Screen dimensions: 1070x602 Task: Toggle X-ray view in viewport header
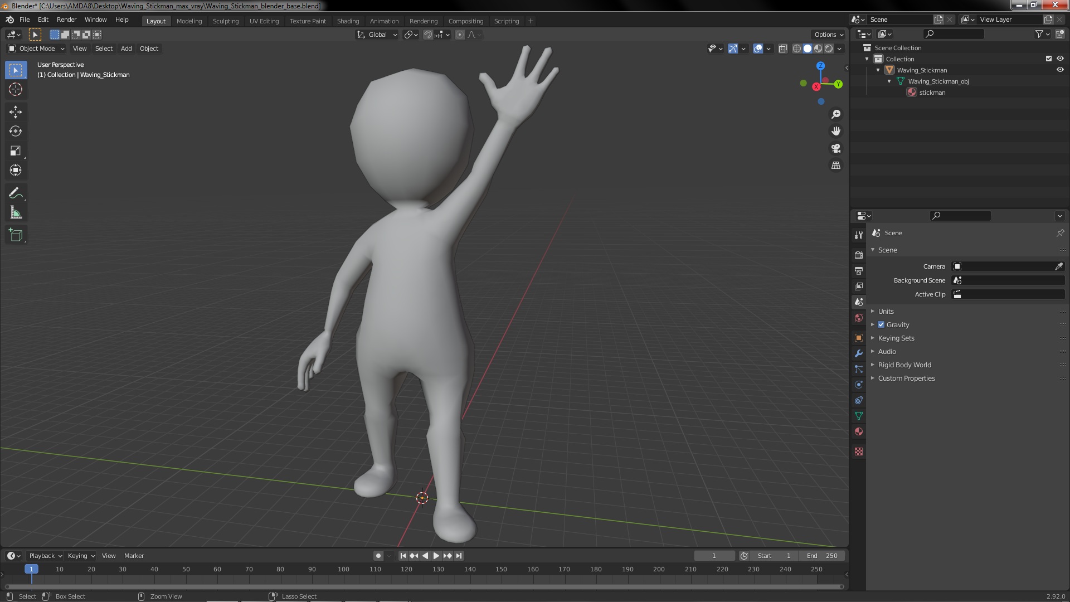tap(783, 48)
